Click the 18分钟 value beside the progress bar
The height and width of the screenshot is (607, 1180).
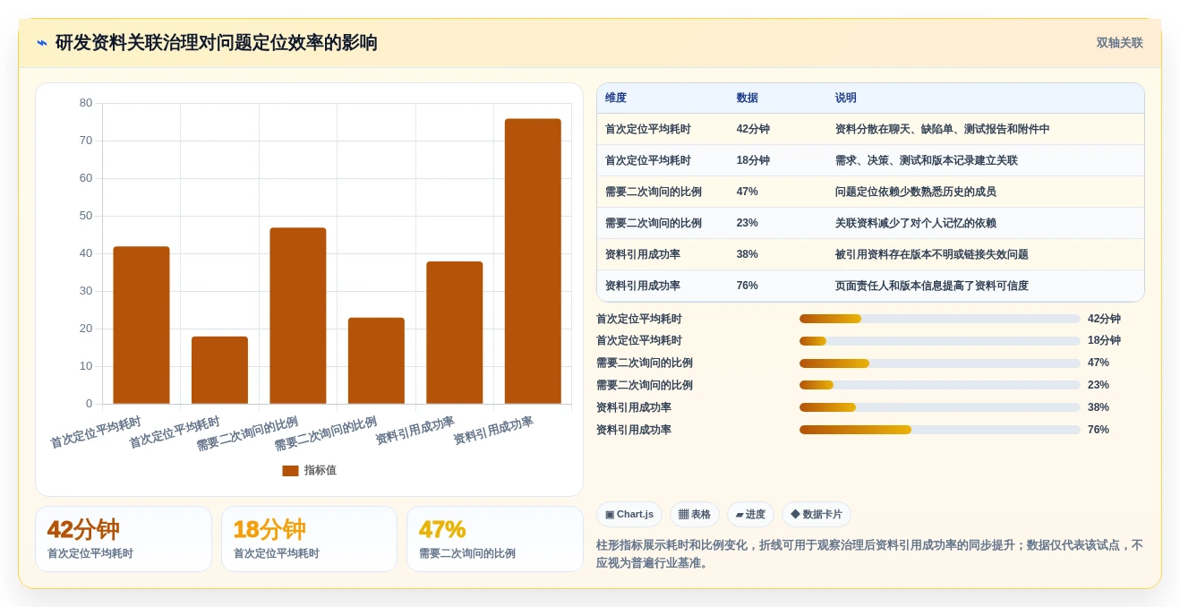1104,341
